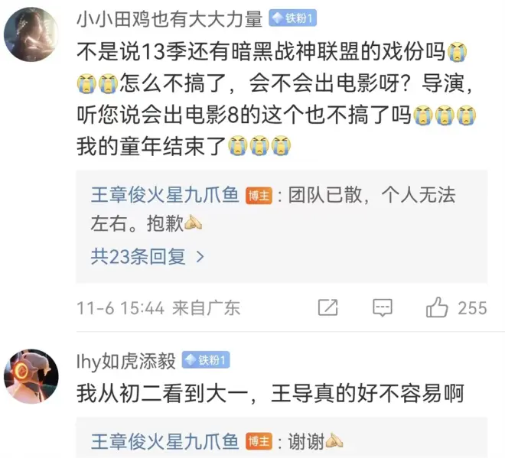Click the chevron arrow after 共23条回复

pos(200,257)
